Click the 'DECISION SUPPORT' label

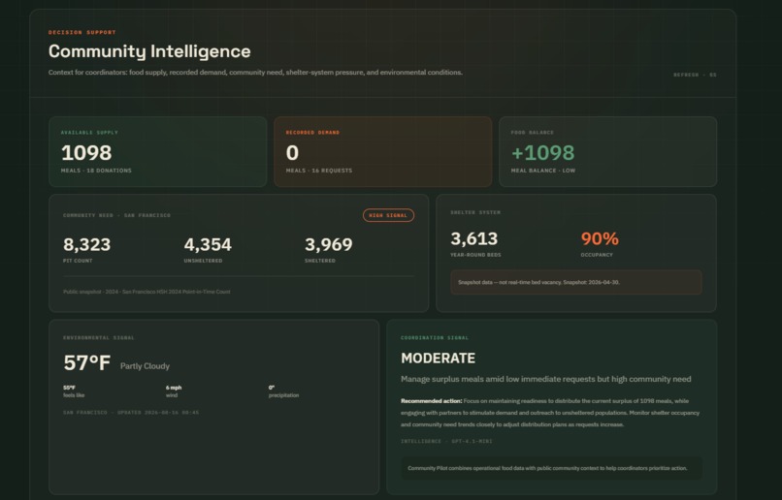pyautogui.click(x=81, y=32)
